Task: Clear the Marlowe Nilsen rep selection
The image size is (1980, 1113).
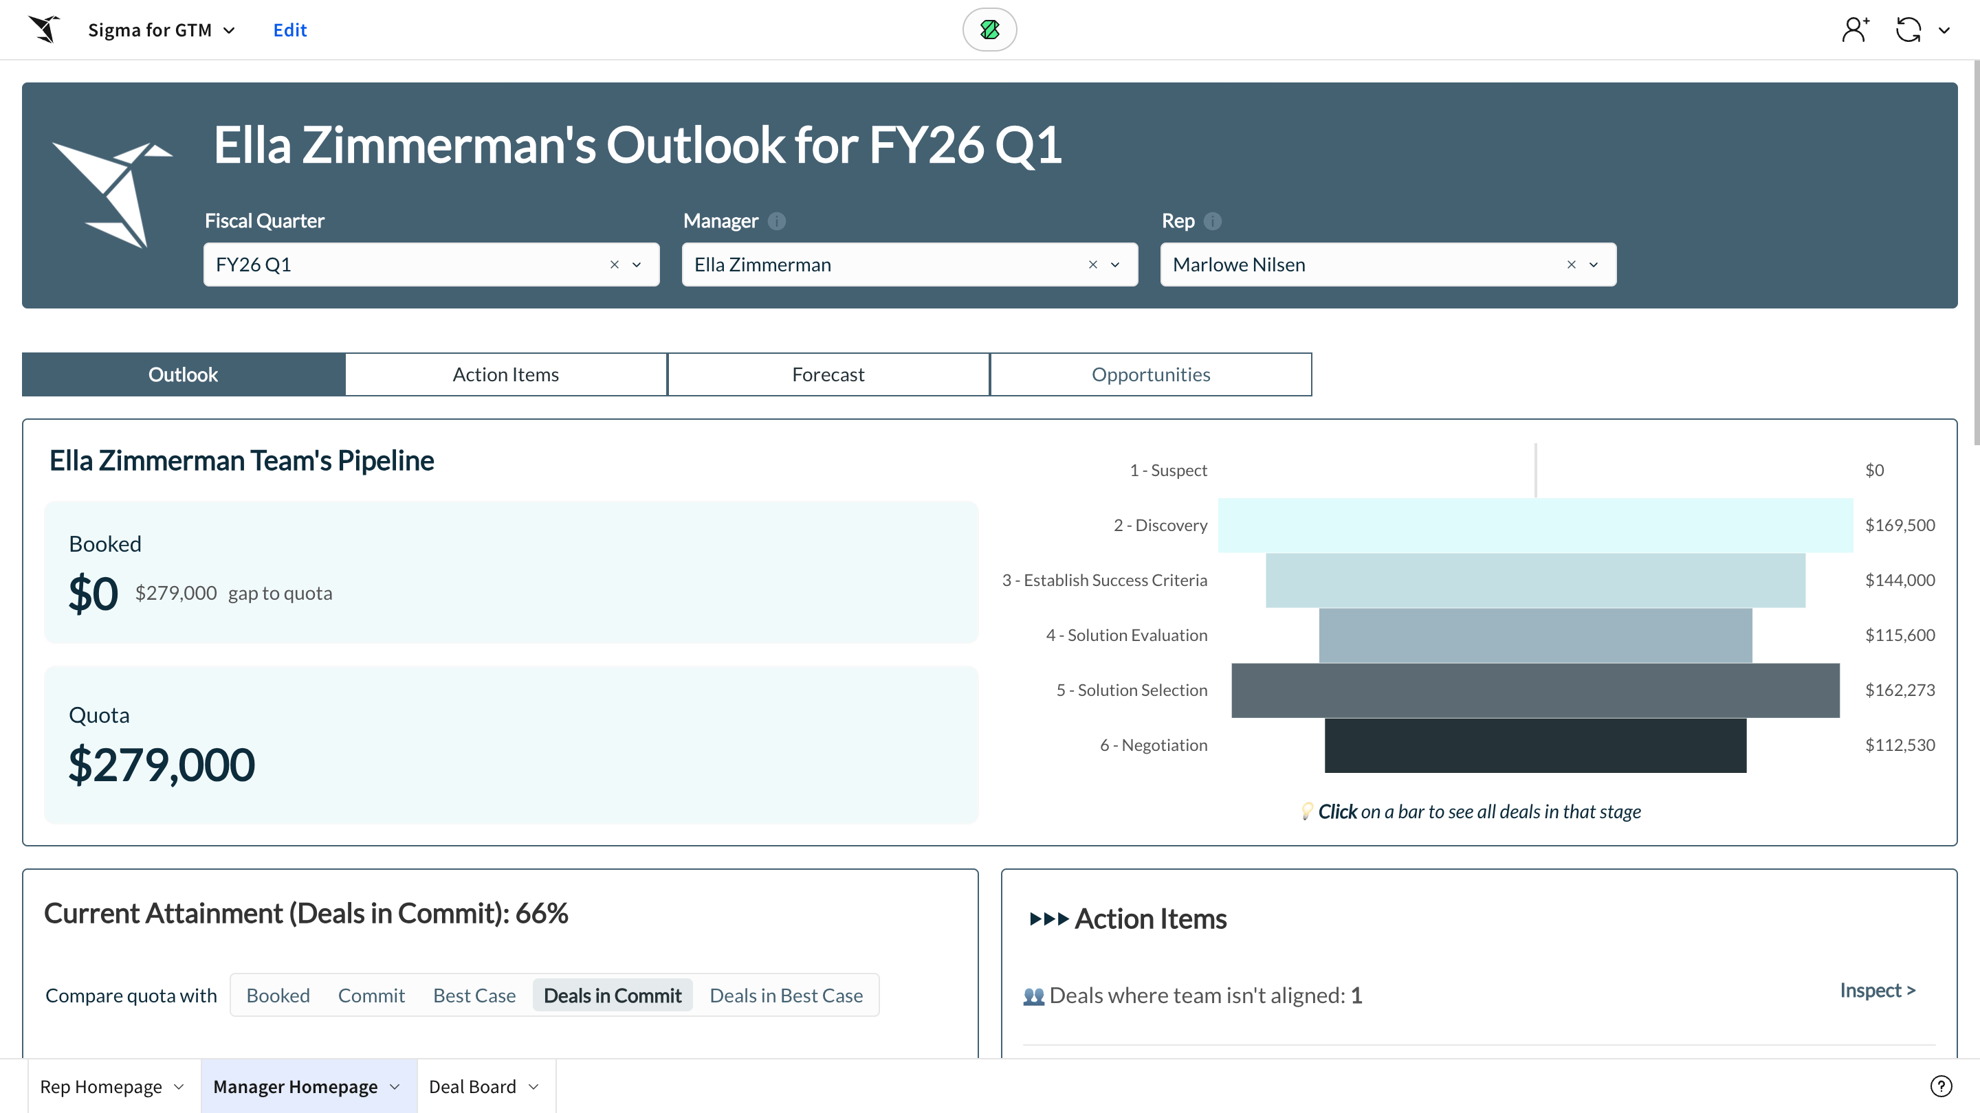Action: click(x=1571, y=265)
